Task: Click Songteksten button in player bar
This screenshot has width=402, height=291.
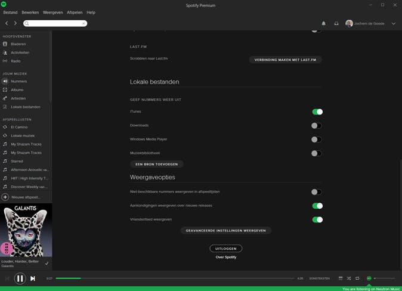Action: pyautogui.click(x=320, y=278)
